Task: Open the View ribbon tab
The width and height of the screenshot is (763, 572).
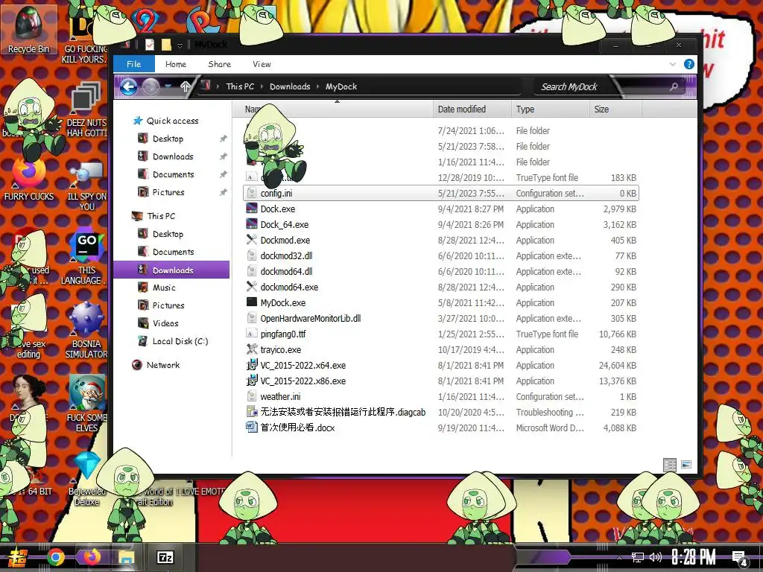Action: point(262,64)
